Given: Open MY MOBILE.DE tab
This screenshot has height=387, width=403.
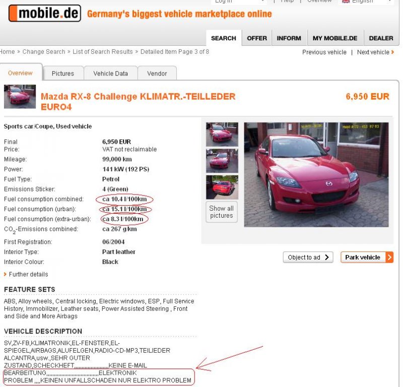Looking at the screenshot, I should tap(335, 38).
